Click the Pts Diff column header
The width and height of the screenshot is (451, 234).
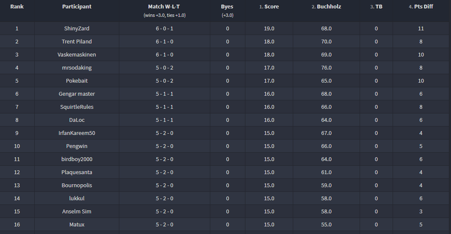421,7
